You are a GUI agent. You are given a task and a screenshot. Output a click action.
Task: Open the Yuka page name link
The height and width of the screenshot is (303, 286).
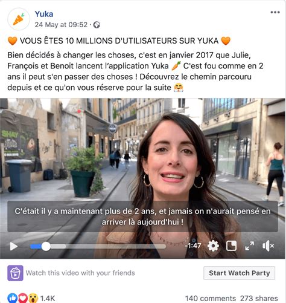pos(44,14)
